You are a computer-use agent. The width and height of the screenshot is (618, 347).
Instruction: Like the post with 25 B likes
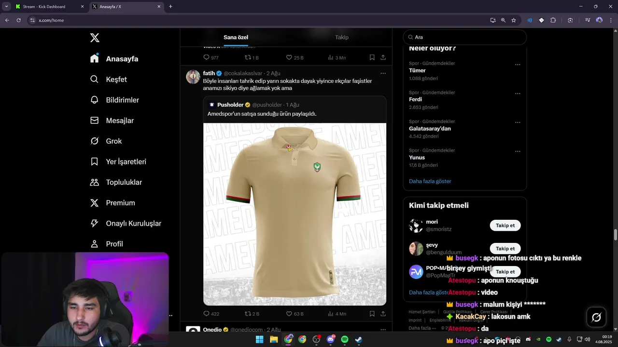[x=295, y=57]
